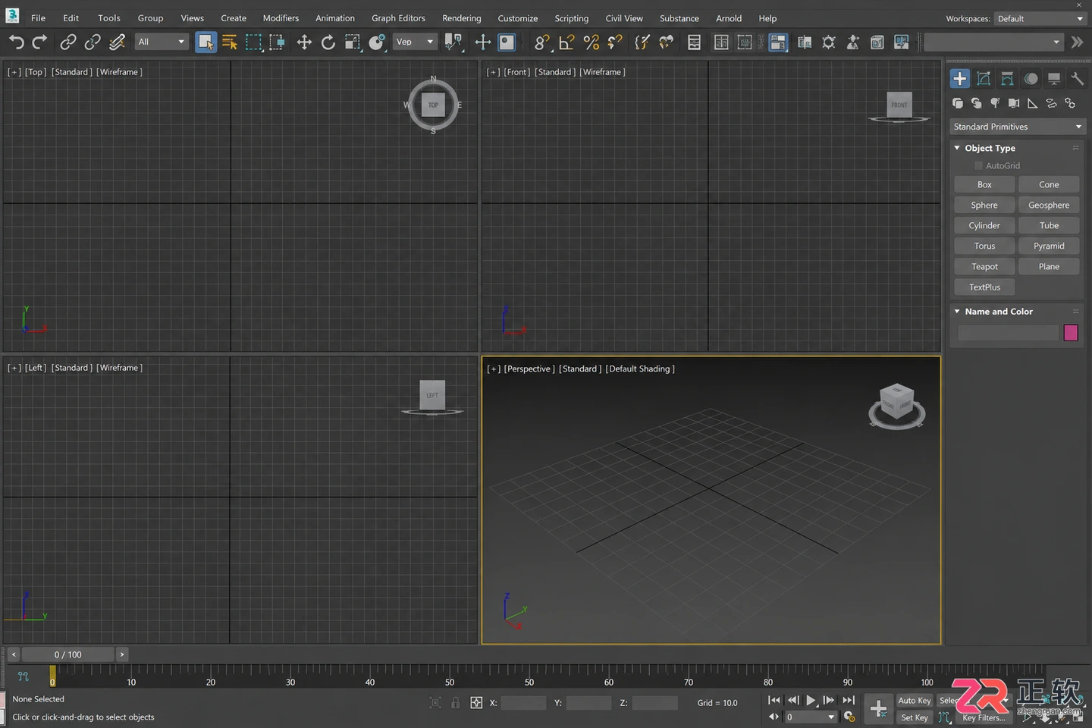Toggle Window/Crossing selection mode
This screenshot has height=728, width=1092.
pos(278,42)
